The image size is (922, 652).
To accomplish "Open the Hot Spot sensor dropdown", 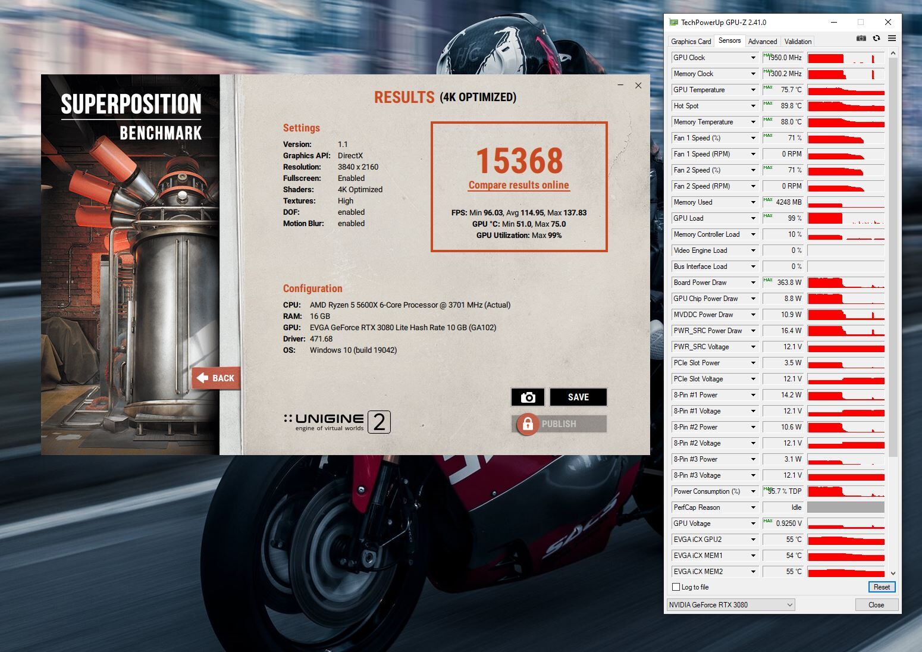I will (752, 106).
